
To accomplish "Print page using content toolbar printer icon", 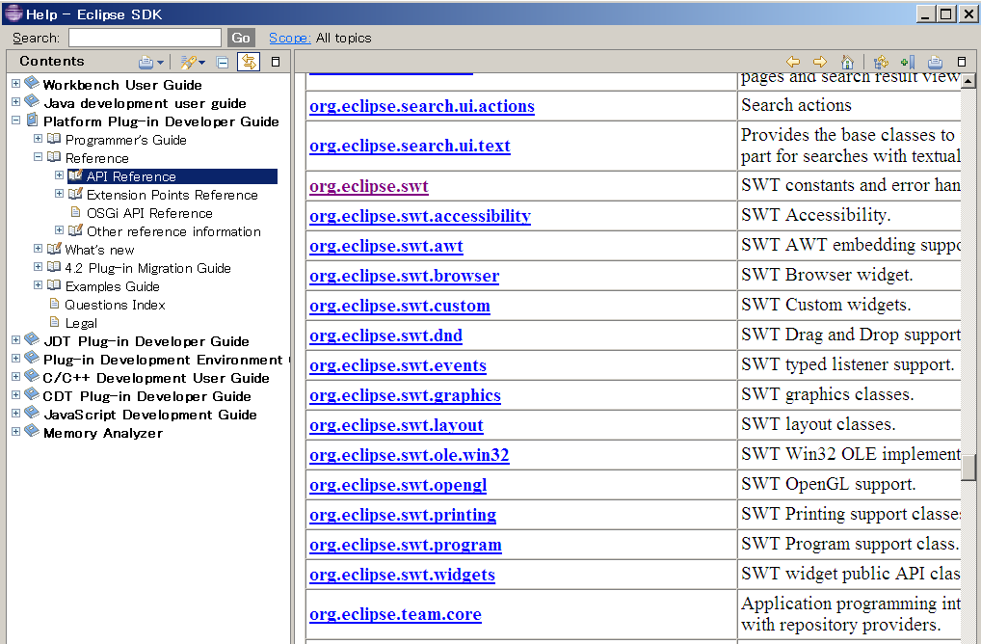I will click(936, 62).
